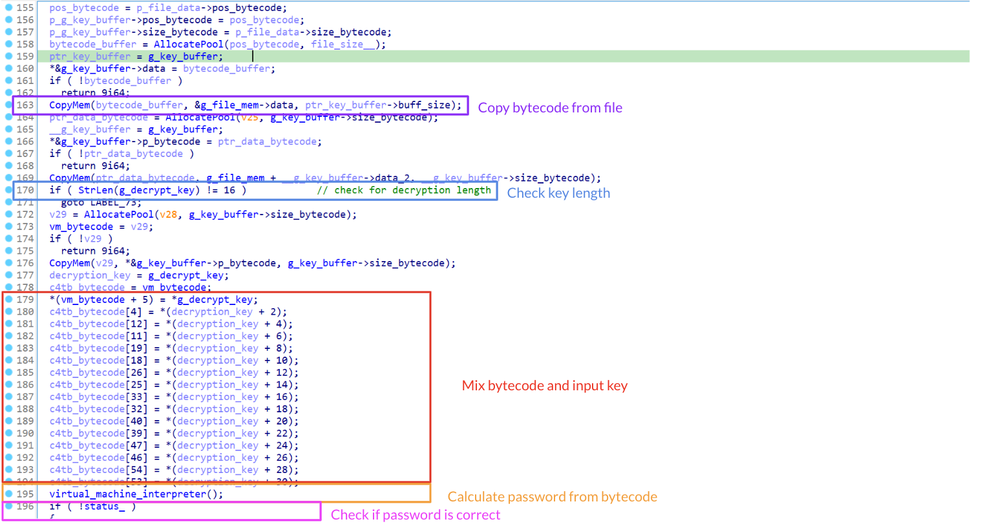Viewport: 981px width, 526px height.
Task: Toggle breakpoint dot on line 155
Action: click(9, 8)
